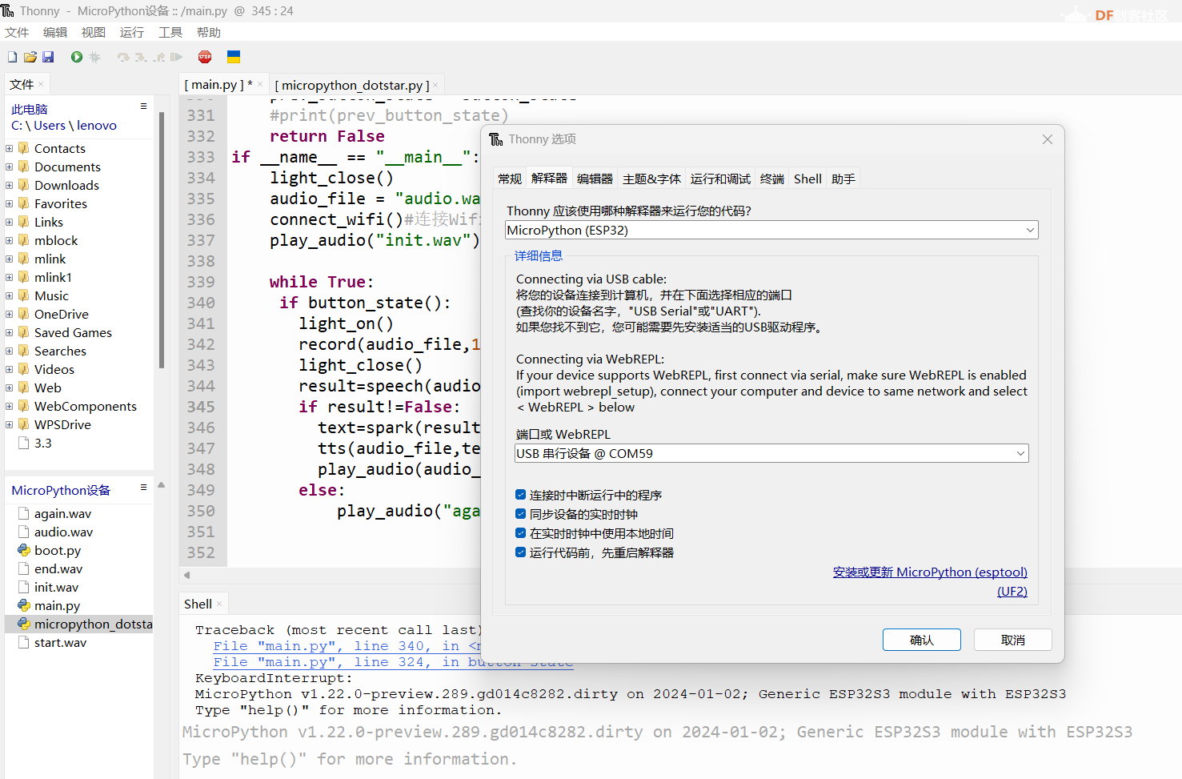
Task: Toggle restart interpreter before running code checkbox
Action: click(520, 552)
